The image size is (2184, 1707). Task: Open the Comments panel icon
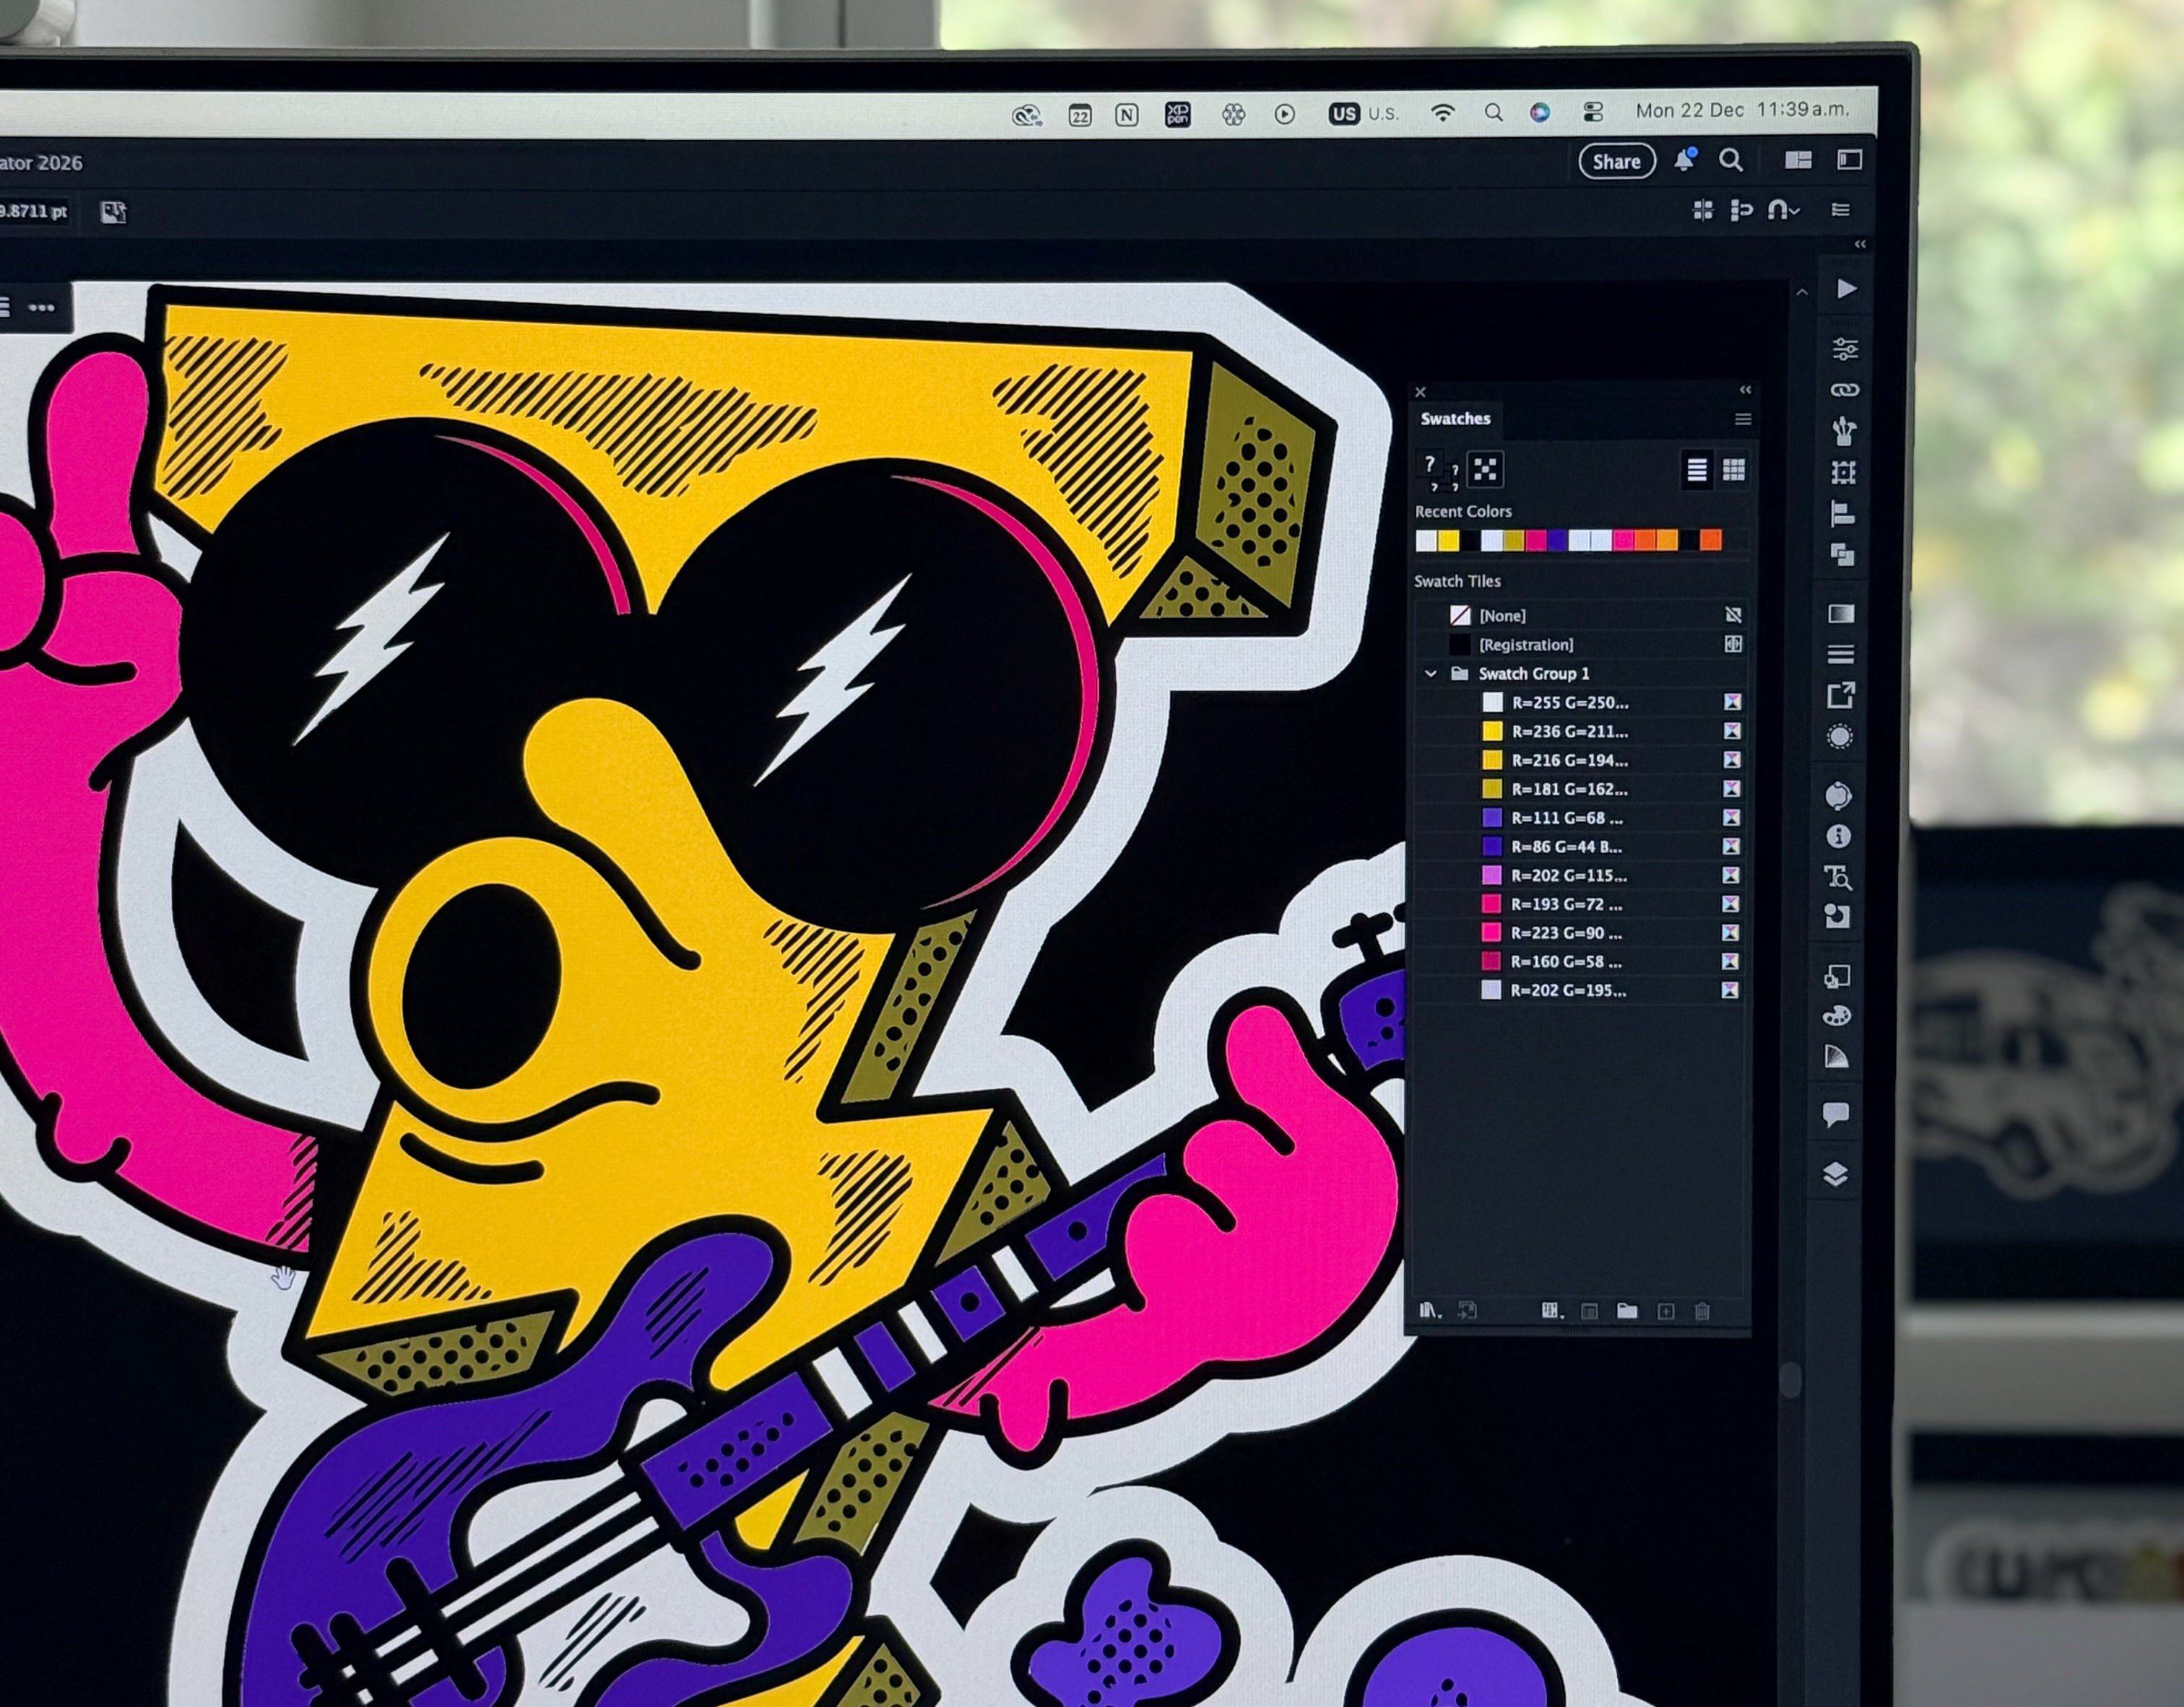tap(1835, 1114)
